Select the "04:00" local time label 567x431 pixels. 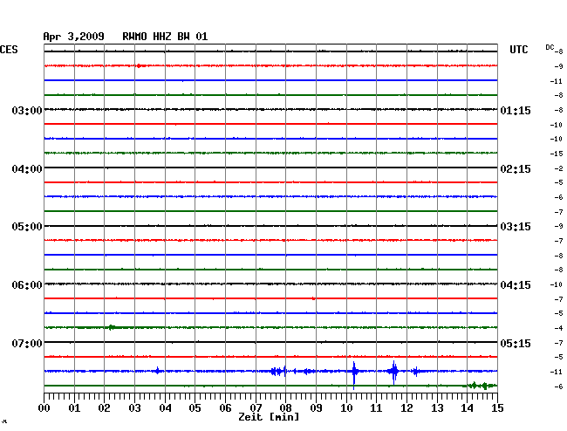27,169
